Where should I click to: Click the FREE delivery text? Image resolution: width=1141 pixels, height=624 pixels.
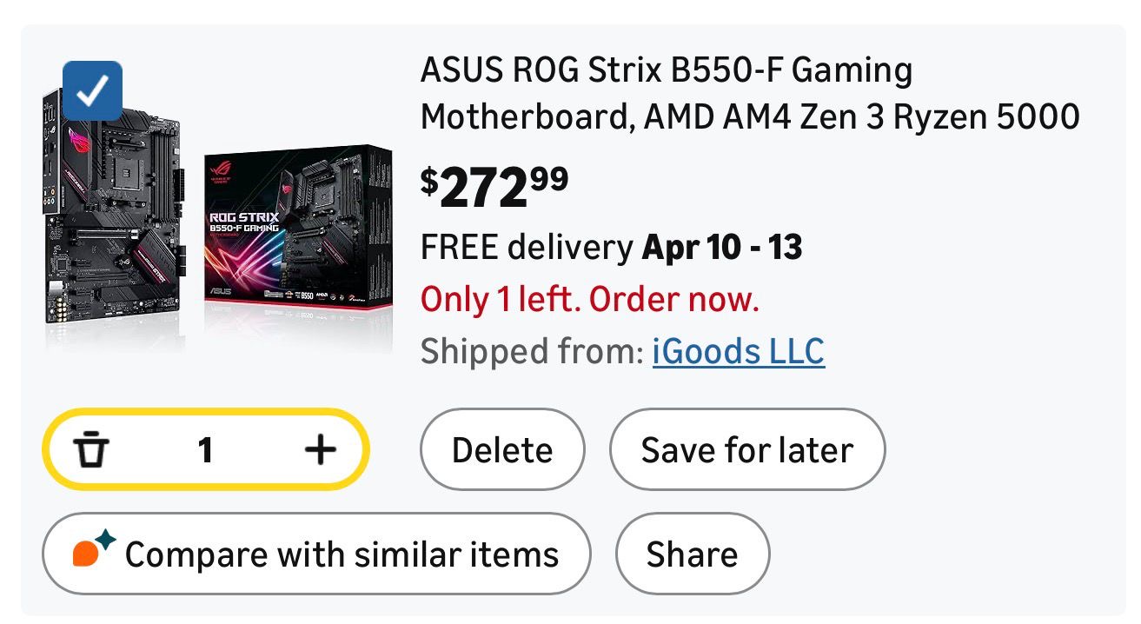pos(527,249)
